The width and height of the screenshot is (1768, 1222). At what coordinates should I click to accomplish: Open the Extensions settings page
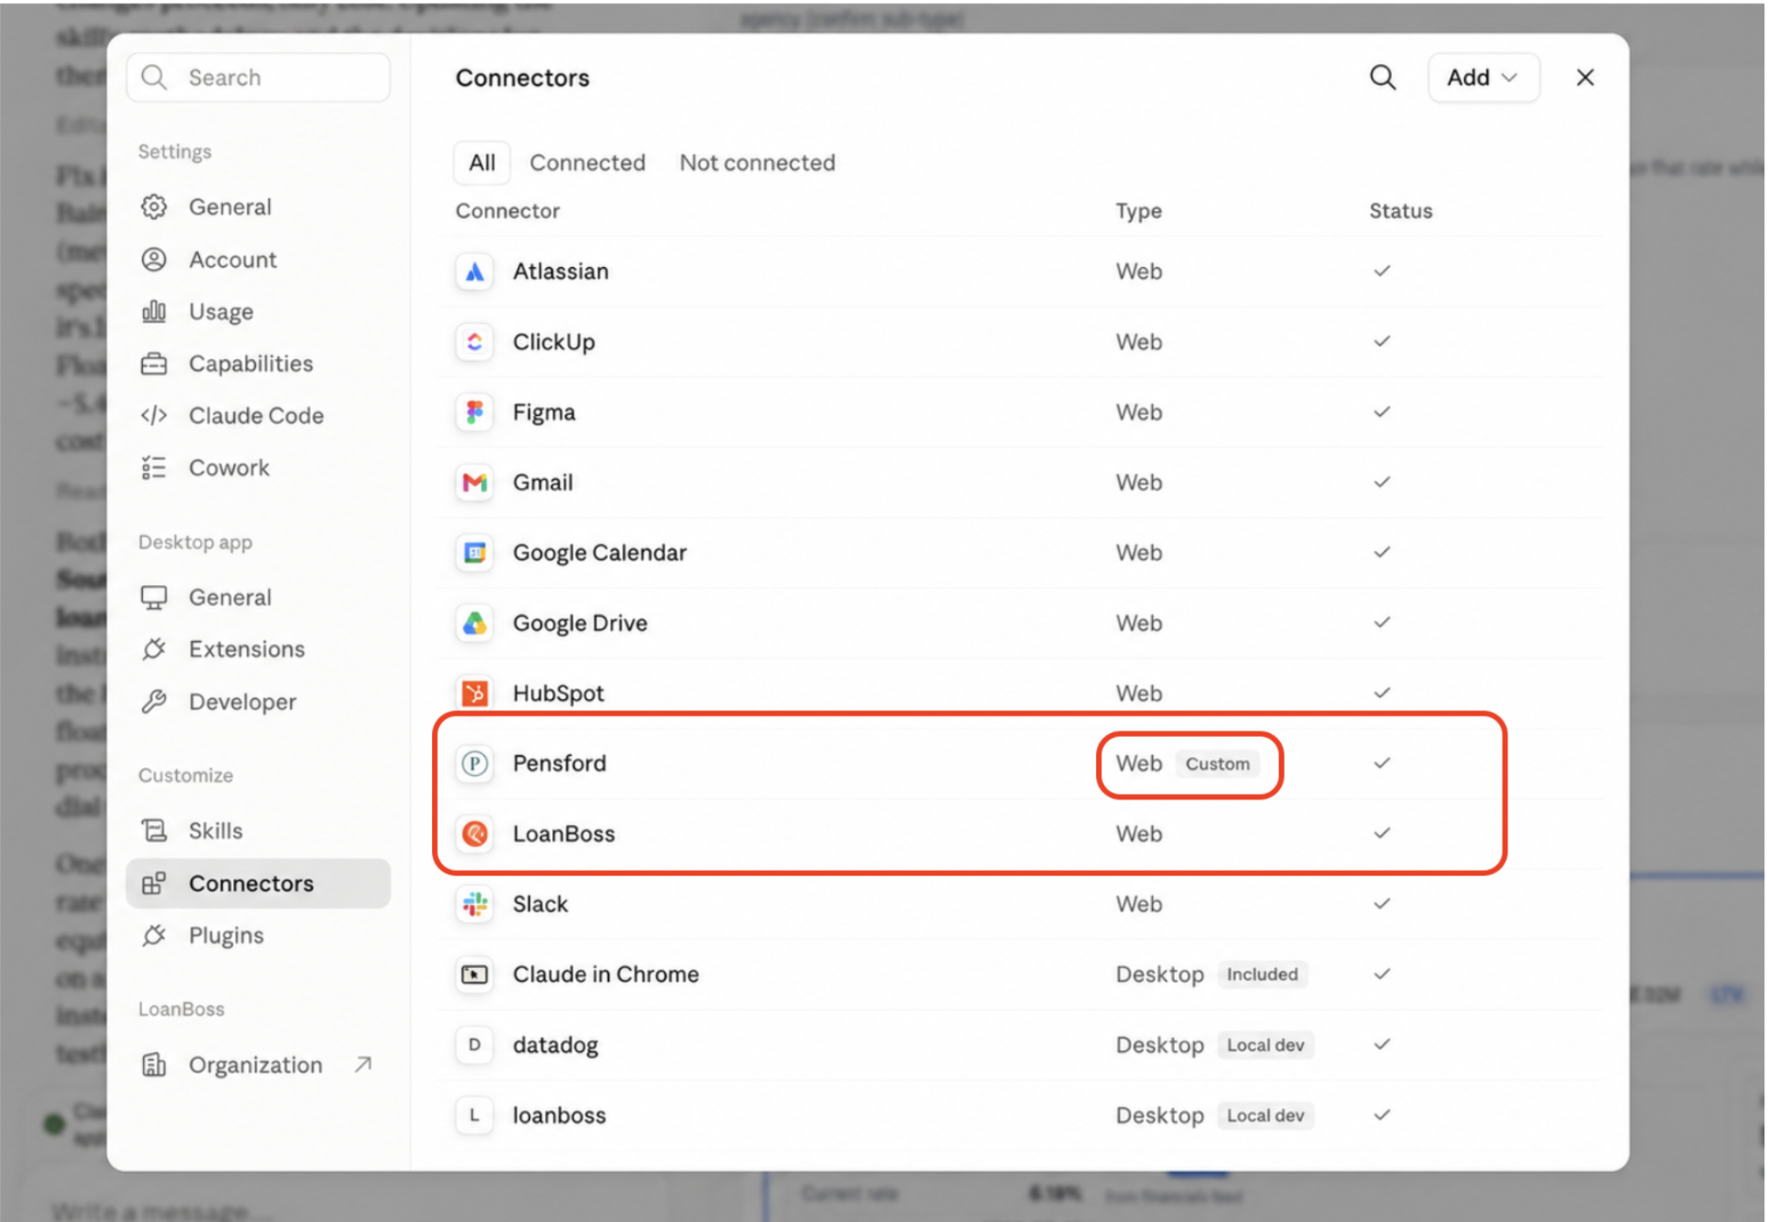click(258, 649)
